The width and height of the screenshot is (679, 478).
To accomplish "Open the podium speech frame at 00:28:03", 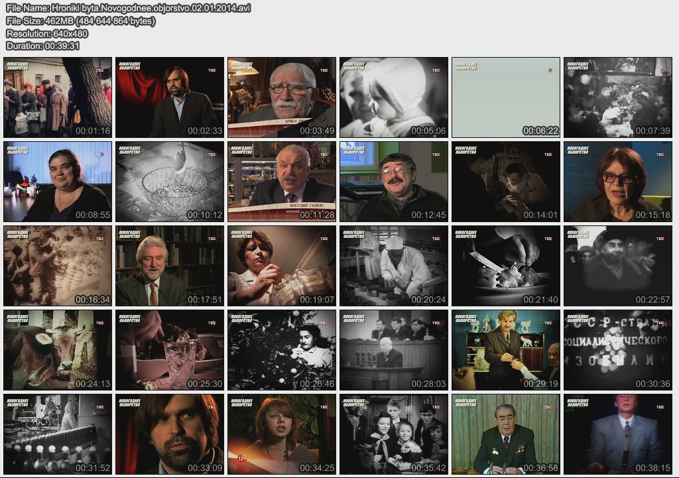I will (394, 350).
